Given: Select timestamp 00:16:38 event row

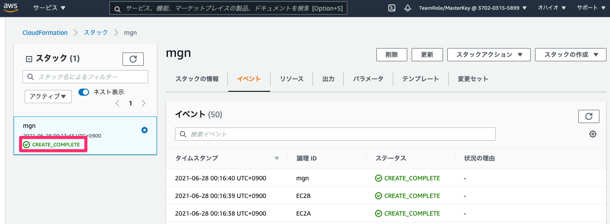Looking at the screenshot, I should 221,213.
